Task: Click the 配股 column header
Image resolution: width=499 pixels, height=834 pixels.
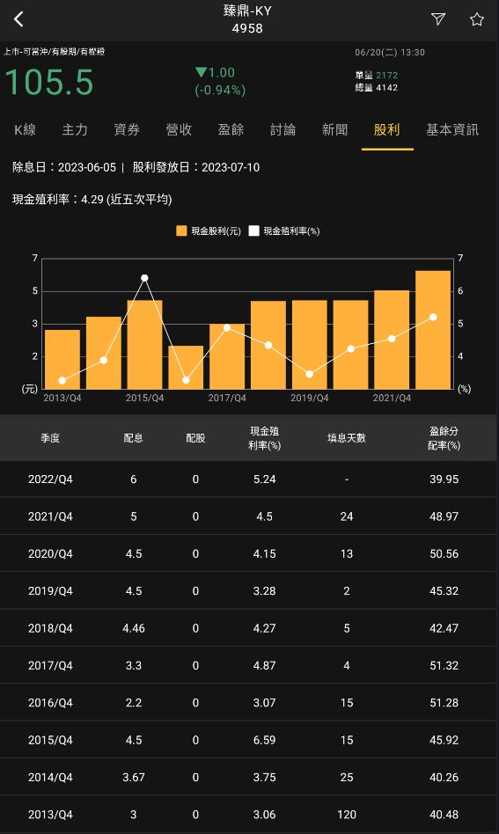Action: [195, 438]
